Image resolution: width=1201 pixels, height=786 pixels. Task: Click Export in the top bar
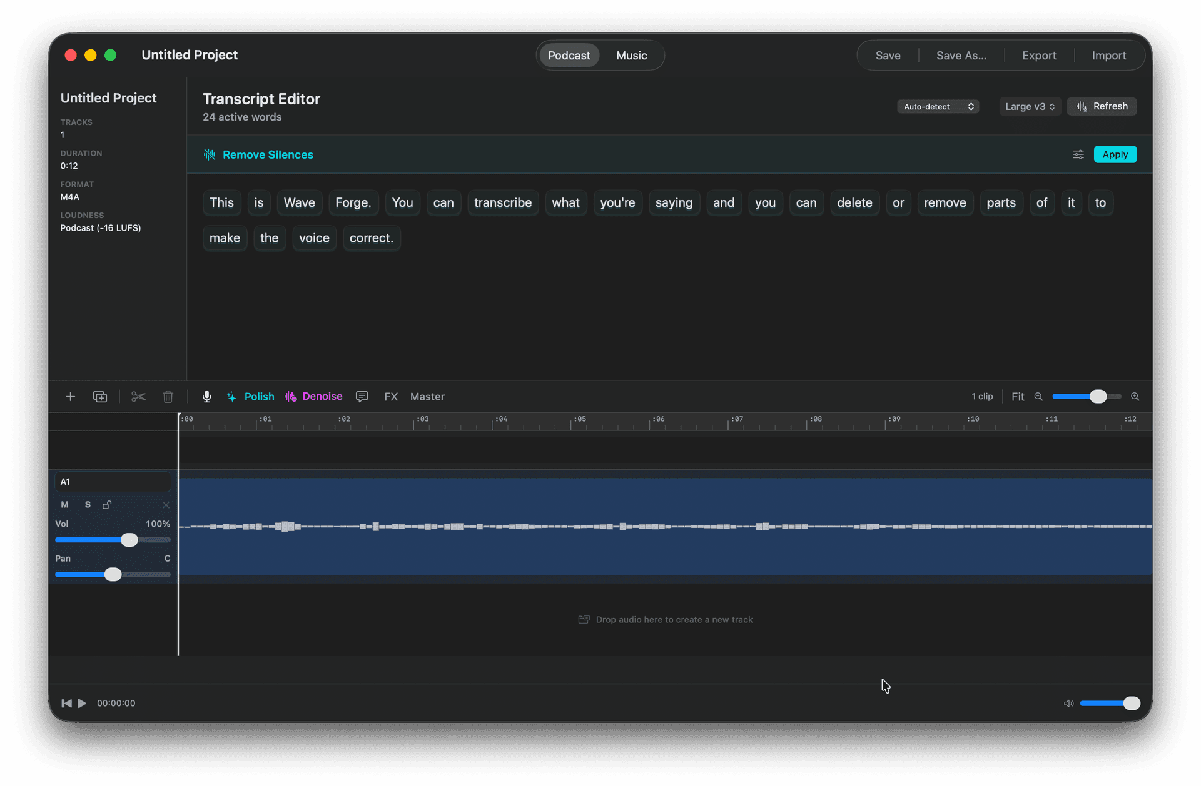pyautogui.click(x=1039, y=56)
